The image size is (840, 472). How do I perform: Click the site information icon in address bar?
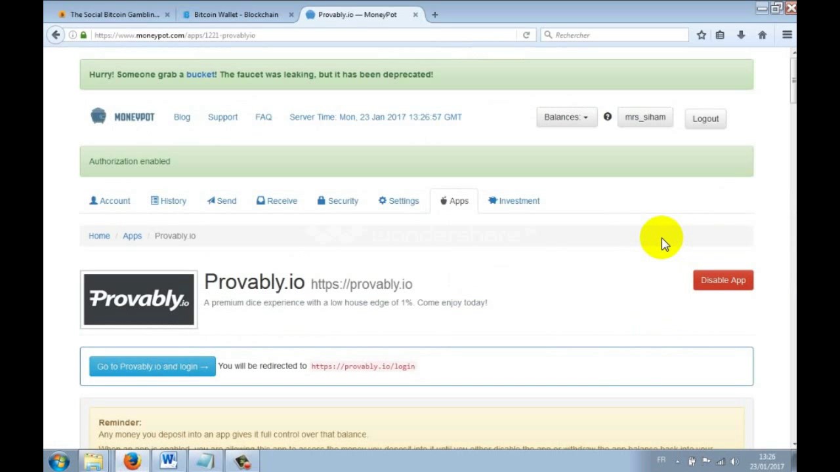tap(73, 35)
